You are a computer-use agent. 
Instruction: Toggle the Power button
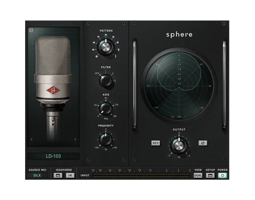click(x=222, y=175)
